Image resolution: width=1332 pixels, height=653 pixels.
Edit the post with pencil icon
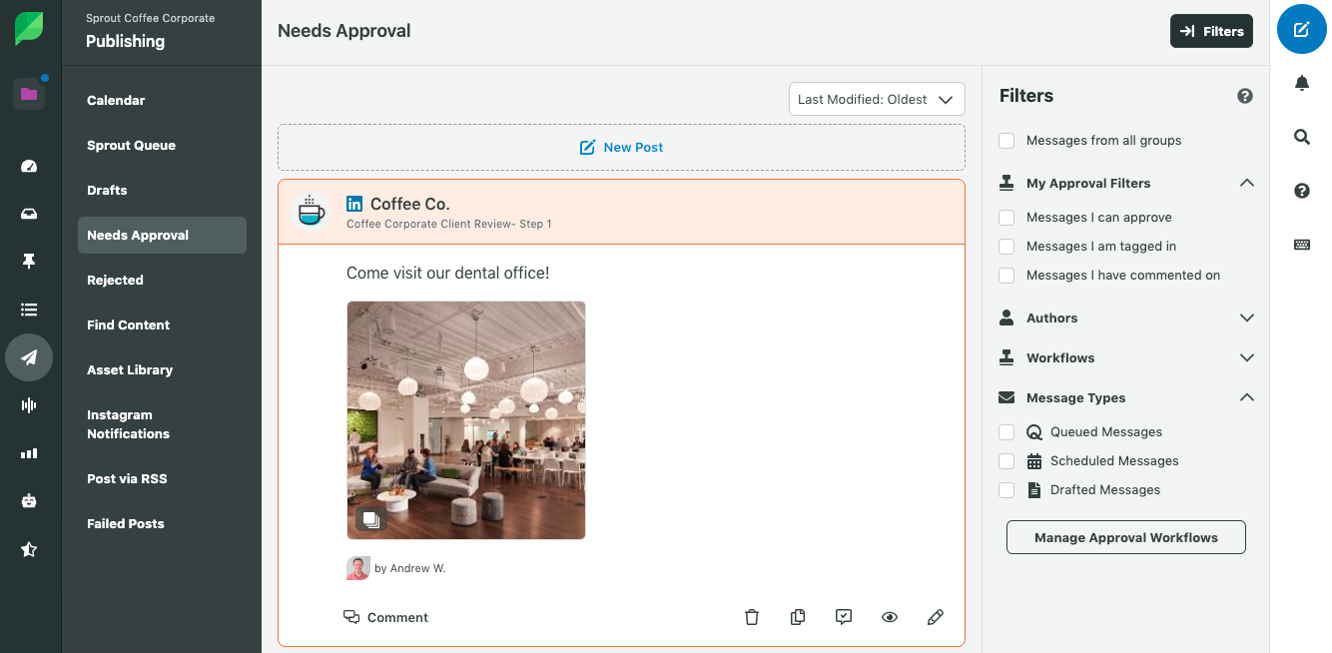point(936,617)
